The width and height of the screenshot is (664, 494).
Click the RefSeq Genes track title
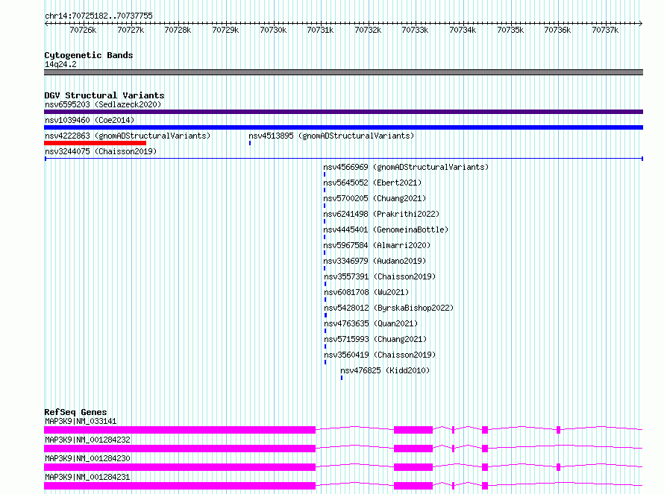tap(75, 412)
